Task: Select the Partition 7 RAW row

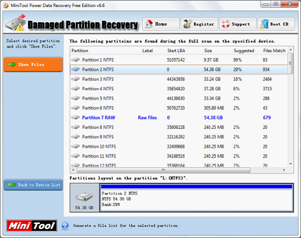Action: point(179,117)
